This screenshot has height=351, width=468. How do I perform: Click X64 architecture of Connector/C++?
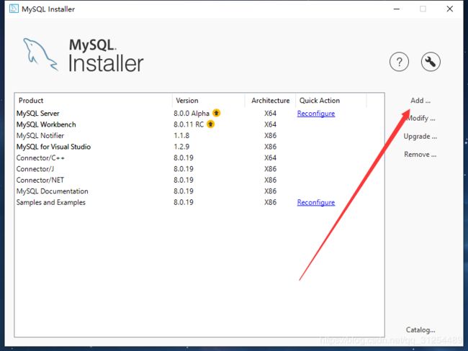[x=270, y=158]
